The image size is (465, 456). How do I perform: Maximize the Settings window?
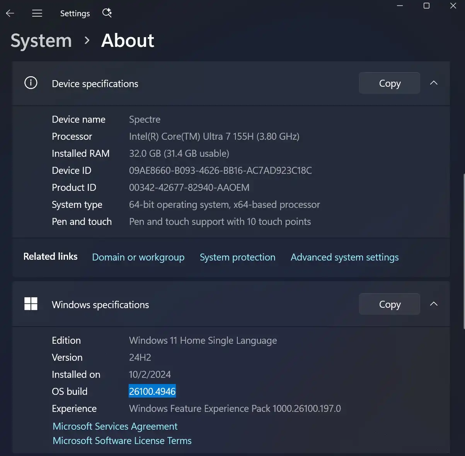tap(426, 6)
